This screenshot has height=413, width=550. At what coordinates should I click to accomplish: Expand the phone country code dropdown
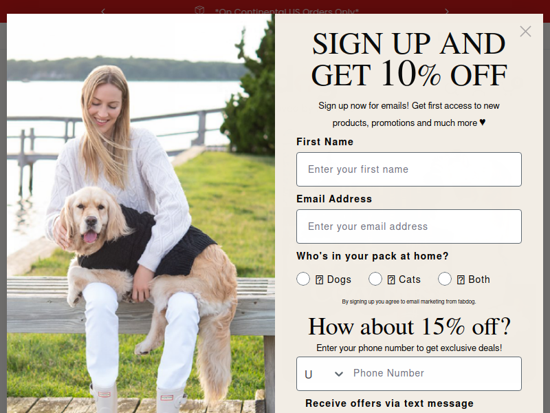point(324,374)
